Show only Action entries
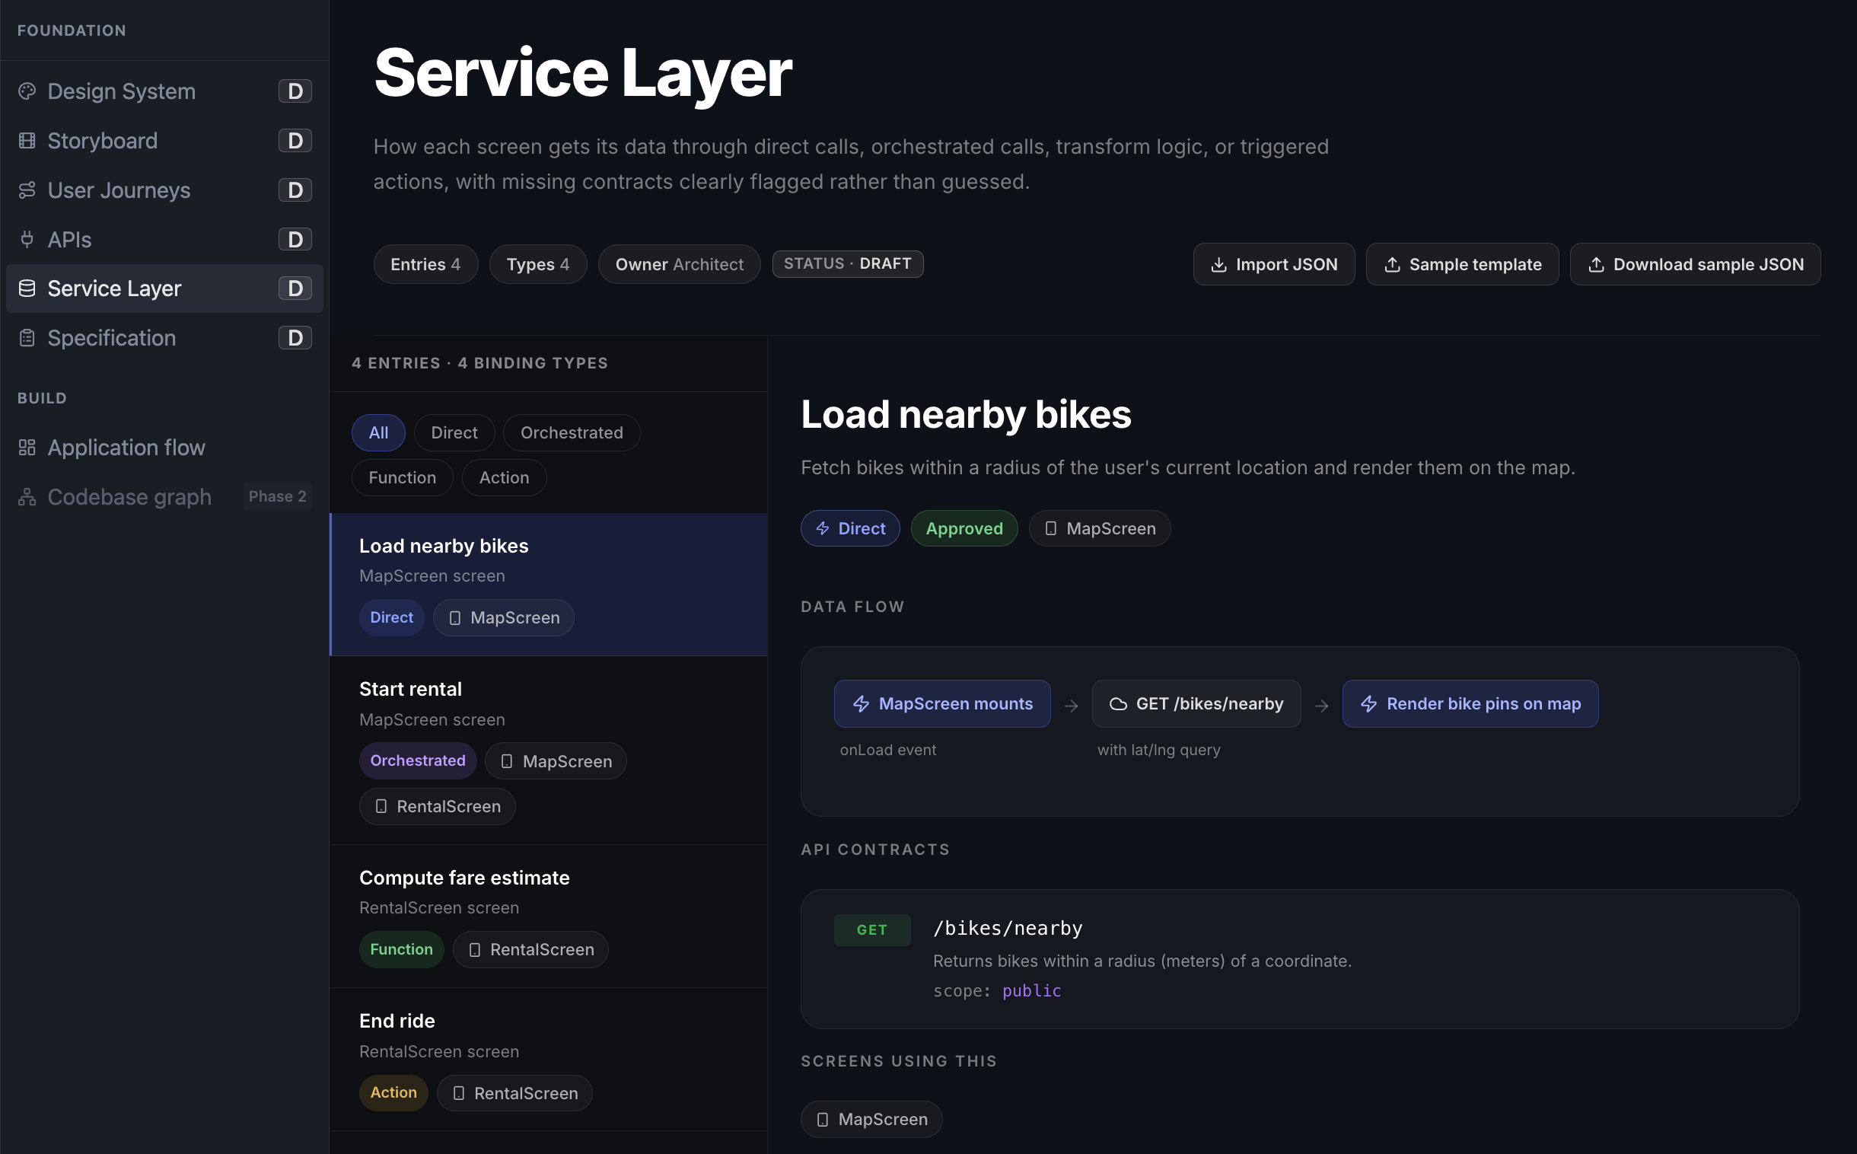The height and width of the screenshot is (1154, 1857). tap(505, 478)
